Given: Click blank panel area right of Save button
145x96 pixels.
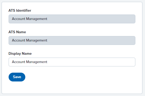Looking at the screenshot, I should pos(83,77).
